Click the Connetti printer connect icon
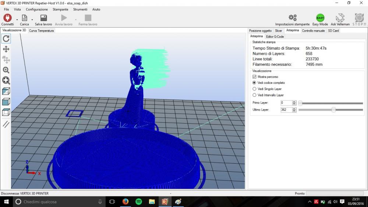The image size is (368, 207). (x=7, y=18)
